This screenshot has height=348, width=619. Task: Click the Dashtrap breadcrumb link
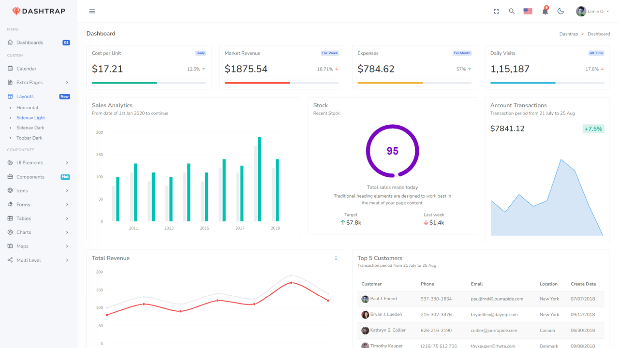(x=568, y=34)
